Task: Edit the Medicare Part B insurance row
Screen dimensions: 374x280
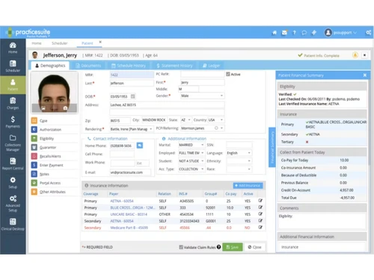Action: pos(260,228)
